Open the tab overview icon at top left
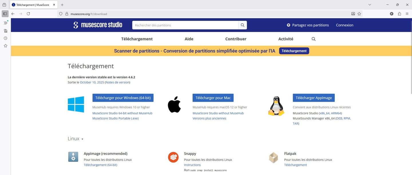 4,5
